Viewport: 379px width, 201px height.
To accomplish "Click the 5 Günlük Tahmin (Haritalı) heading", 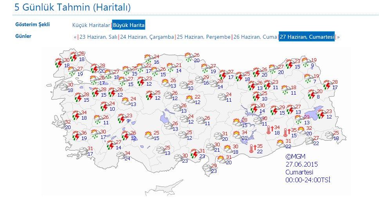I will click(x=72, y=7).
